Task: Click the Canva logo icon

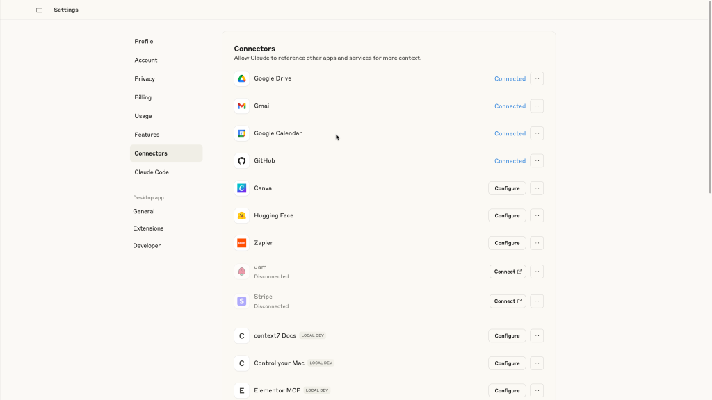Action: point(241,188)
